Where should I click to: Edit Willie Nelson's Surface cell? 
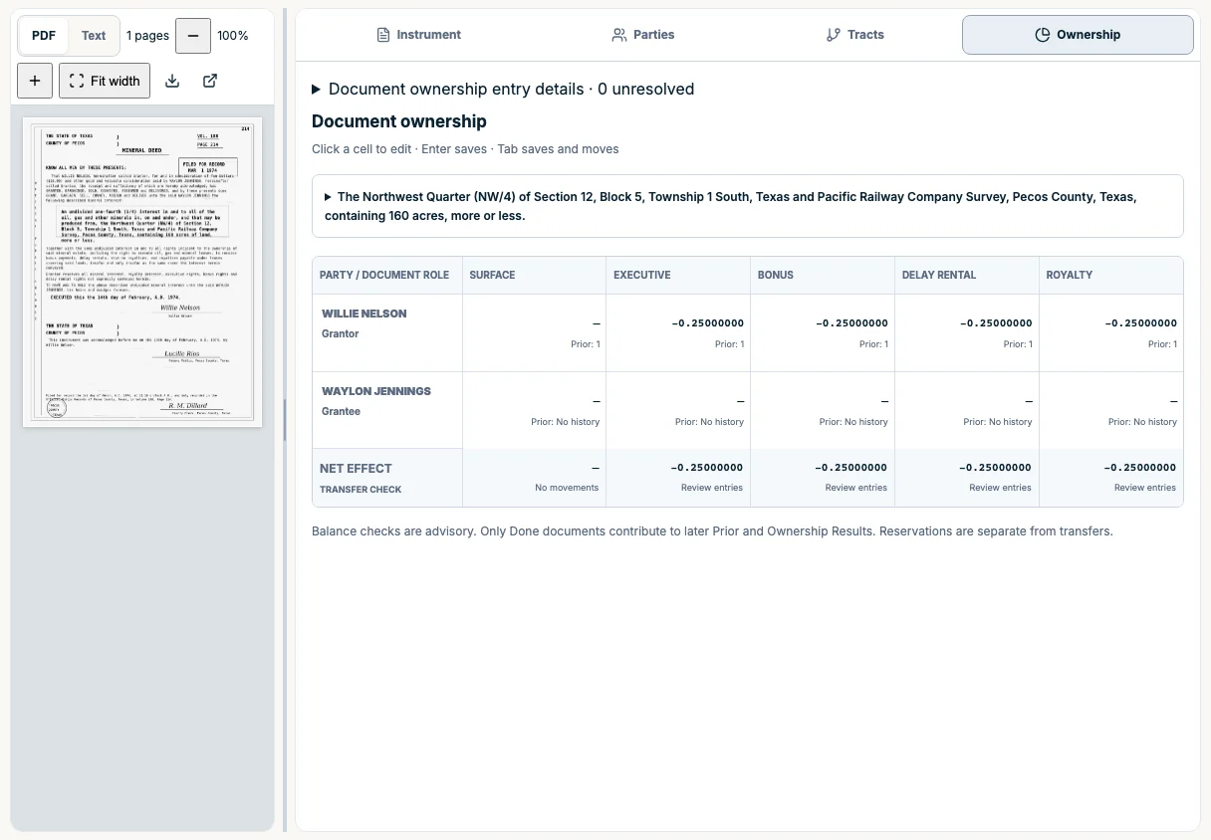534,332
